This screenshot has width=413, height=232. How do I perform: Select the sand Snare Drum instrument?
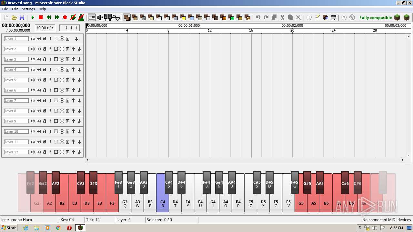point(151,17)
